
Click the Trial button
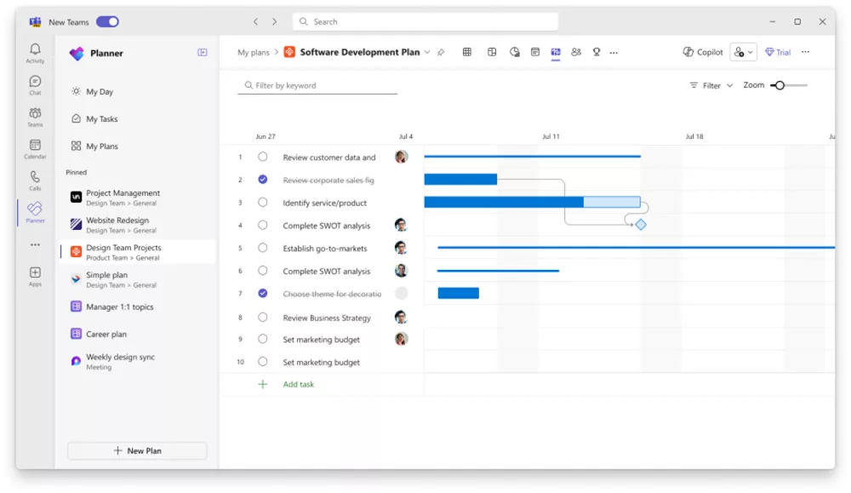778,52
